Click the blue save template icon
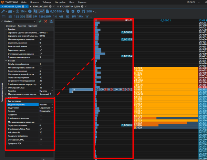The width and height of the screenshot is (207, 160). tap(51, 21)
